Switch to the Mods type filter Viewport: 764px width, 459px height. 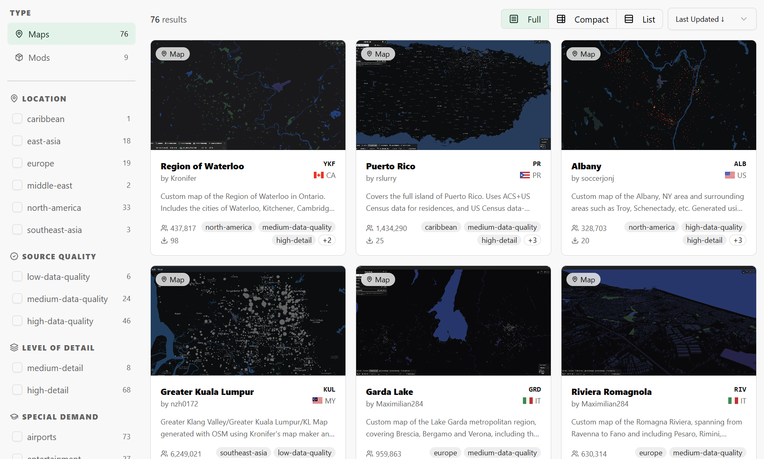pyautogui.click(x=39, y=58)
